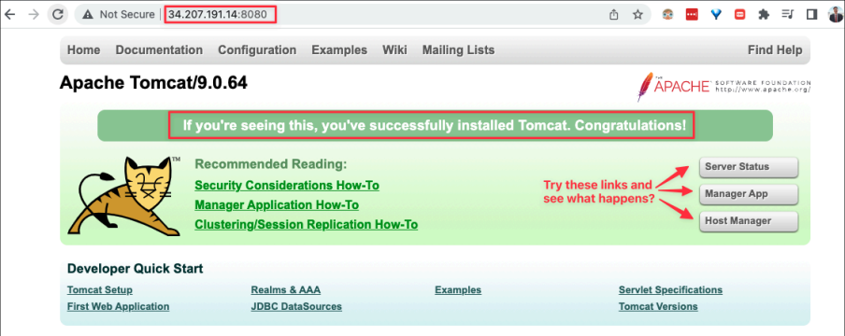Click the Recommended Reading heading
Viewport: 845px width, 336px height.
pyautogui.click(x=270, y=164)
